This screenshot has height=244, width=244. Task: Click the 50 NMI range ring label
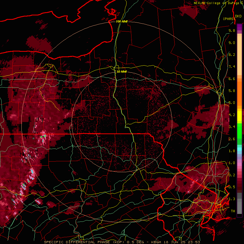[x=122, y=72]
